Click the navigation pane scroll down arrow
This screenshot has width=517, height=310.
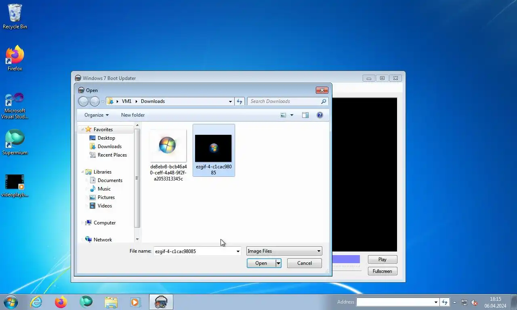(x=137, y=239)
